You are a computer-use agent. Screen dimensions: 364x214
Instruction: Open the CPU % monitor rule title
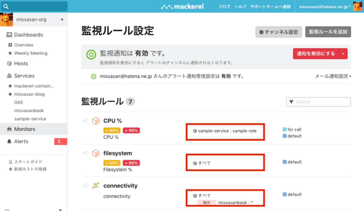tap(113, 121)
